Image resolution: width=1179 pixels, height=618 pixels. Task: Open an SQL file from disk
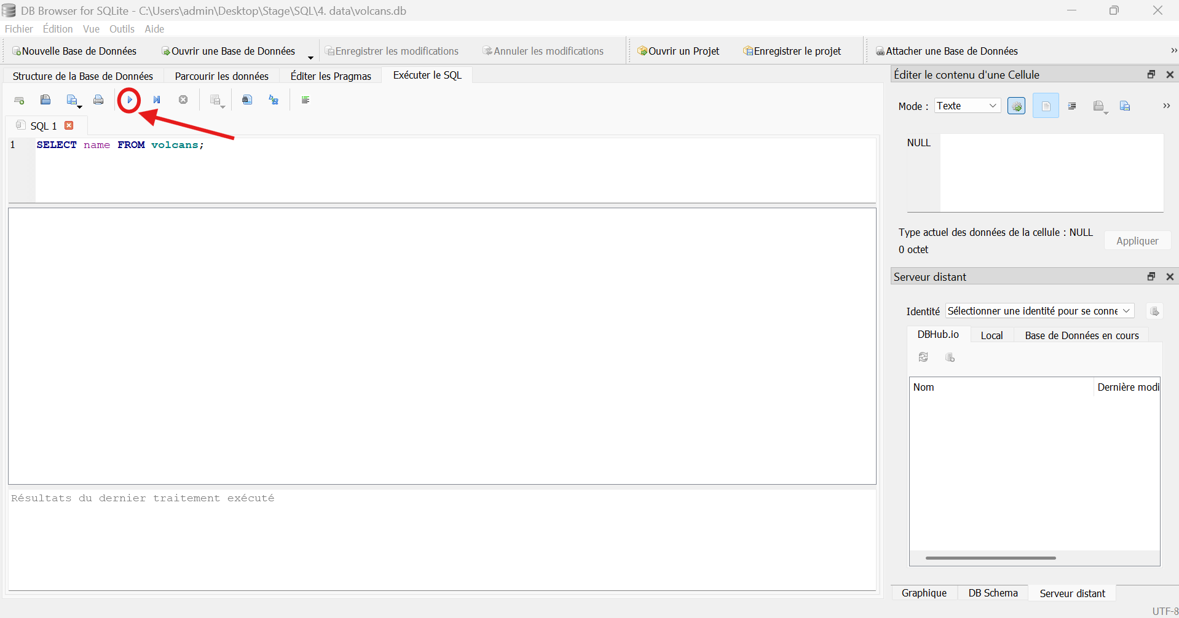click(45, 100)
